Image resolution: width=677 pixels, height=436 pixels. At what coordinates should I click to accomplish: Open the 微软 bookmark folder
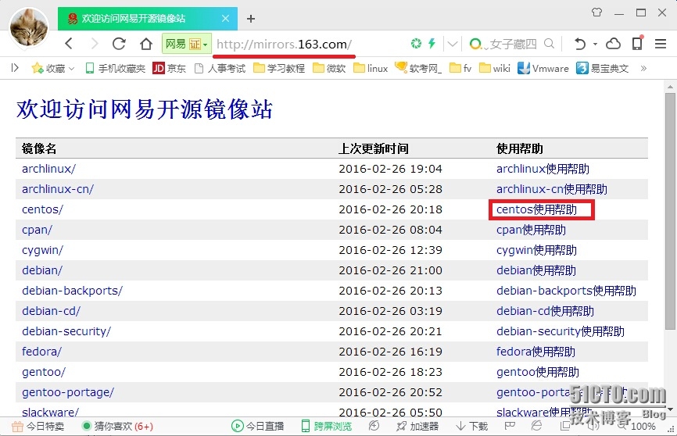point(329,68)
